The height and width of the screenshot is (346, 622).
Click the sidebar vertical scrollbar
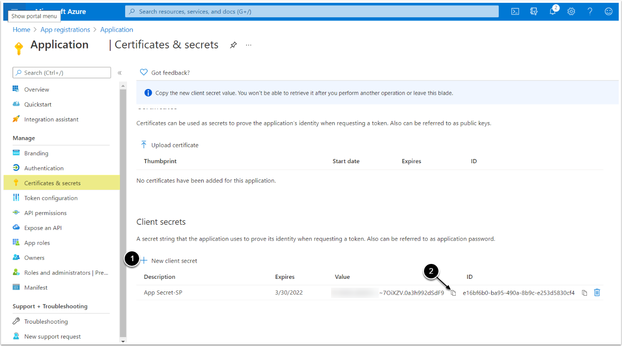(x=123, y=210)
